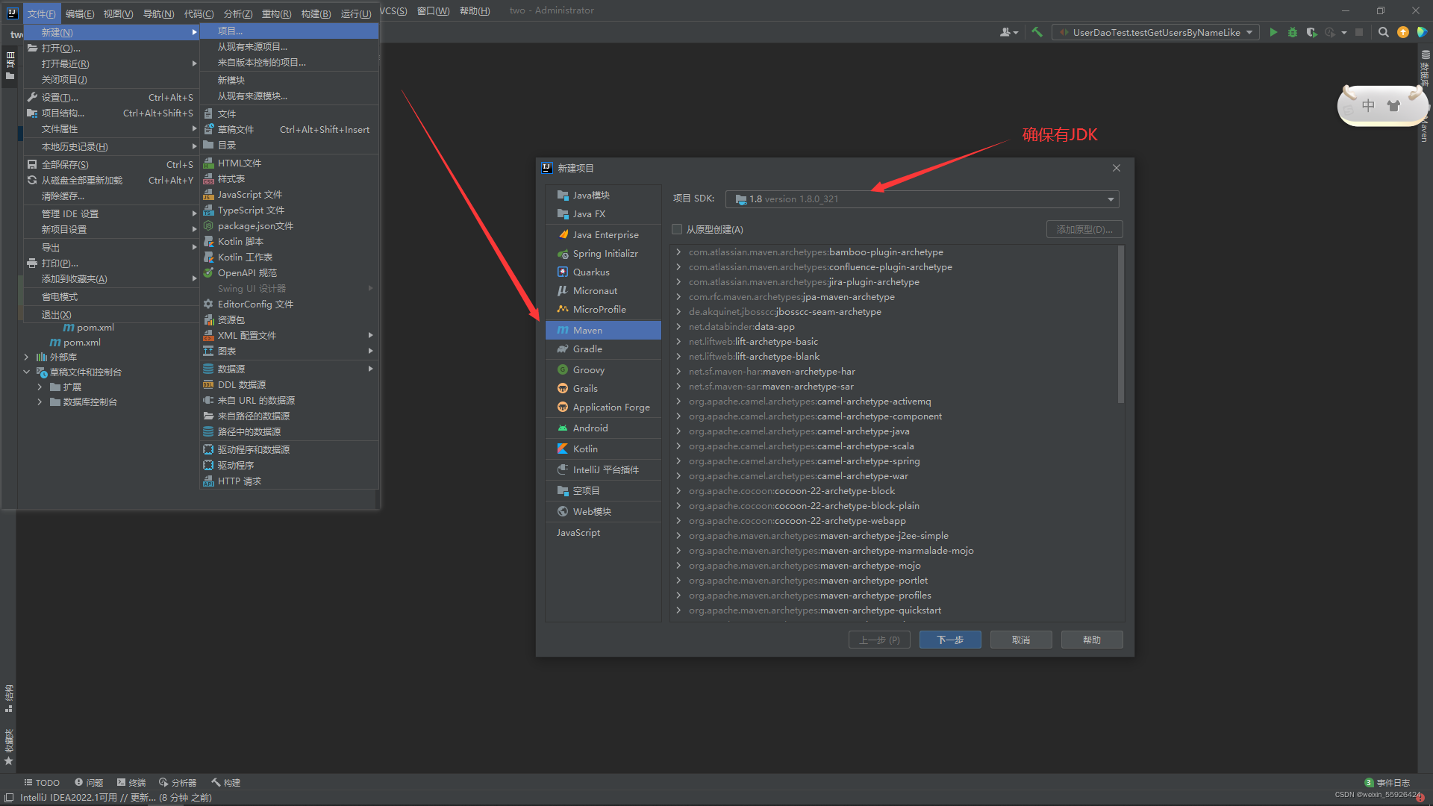
Task: Collapse the 草稿文件和控制台 tree node
Action: [26, 372]
